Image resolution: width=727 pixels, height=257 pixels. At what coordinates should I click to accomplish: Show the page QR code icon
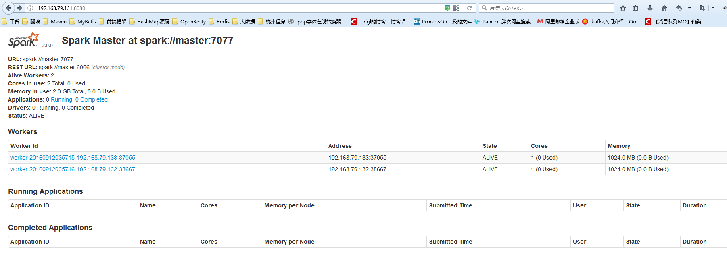click(x=456, y=8)
